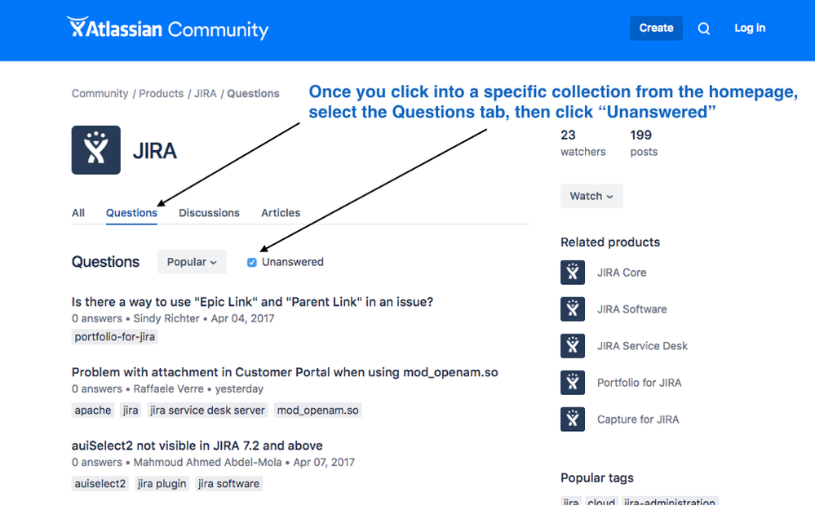Open the Capture for JIRA icon
This screenshot has width=815, height=506.
572,419
